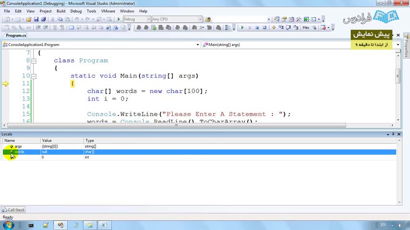The image size is (410, 230).
Task: Click the Undo arrow icon
Action: (76, 19)
